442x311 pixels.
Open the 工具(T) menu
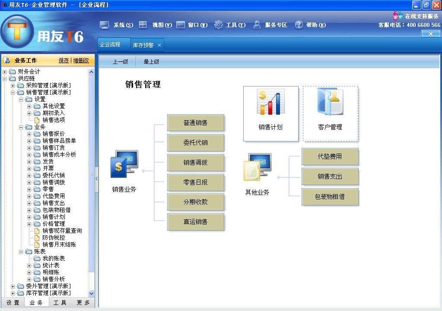pyautogui.click(x=235, y=25)
